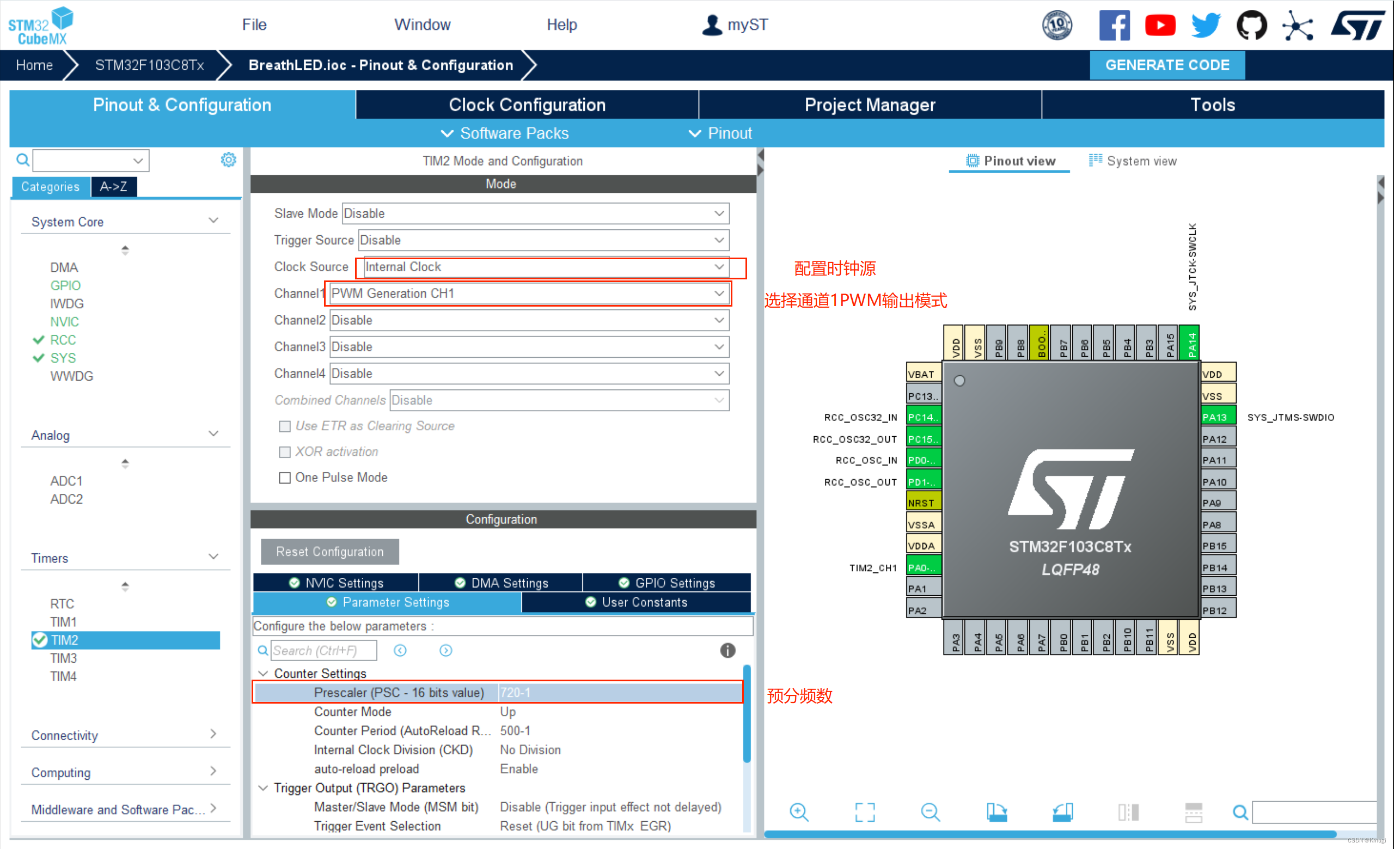Open the Slave Mode dropdown

tap(535, 213)
